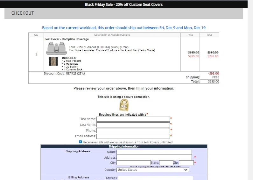Click the shipping Address input field

click(x=154, y=158)
